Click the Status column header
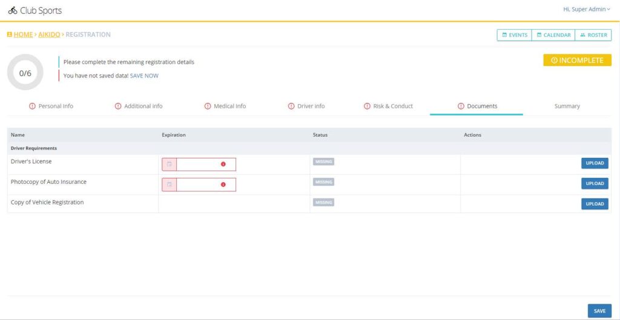Image resolution: width=620 pixels, height=320 pixels. (x=320, y=135)
